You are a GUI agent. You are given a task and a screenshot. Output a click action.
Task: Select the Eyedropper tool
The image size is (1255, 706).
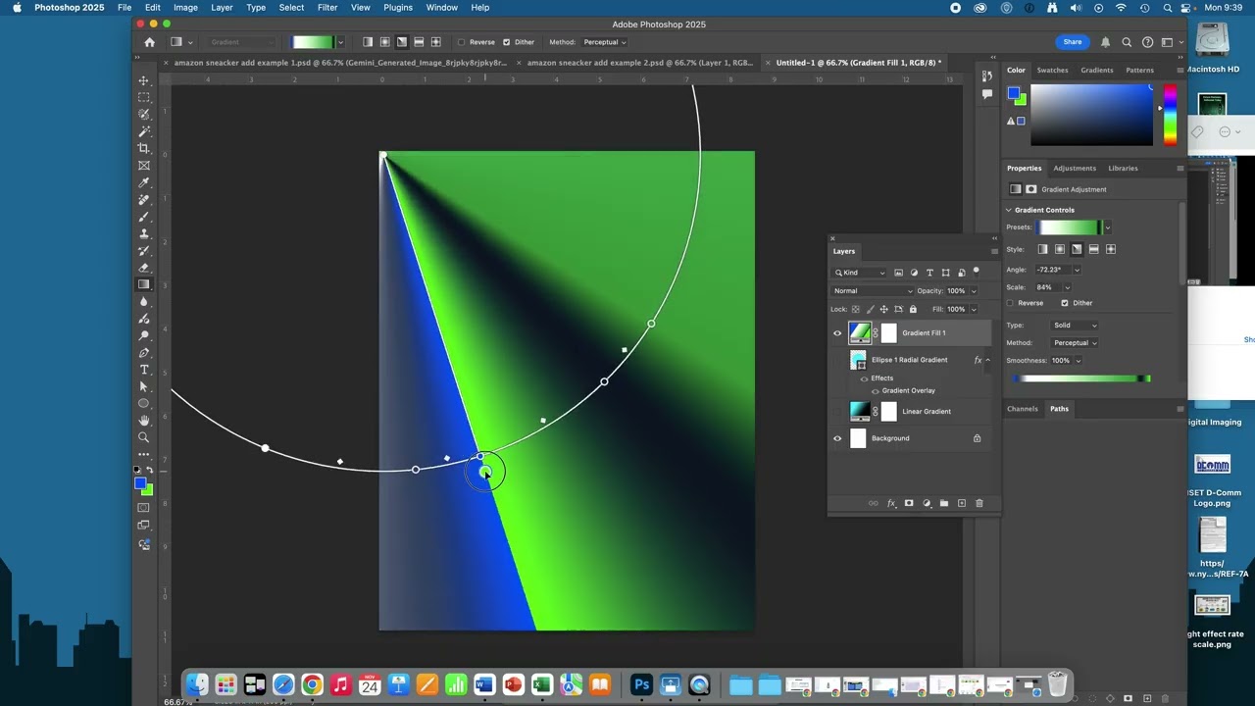[x=144, y=182]
